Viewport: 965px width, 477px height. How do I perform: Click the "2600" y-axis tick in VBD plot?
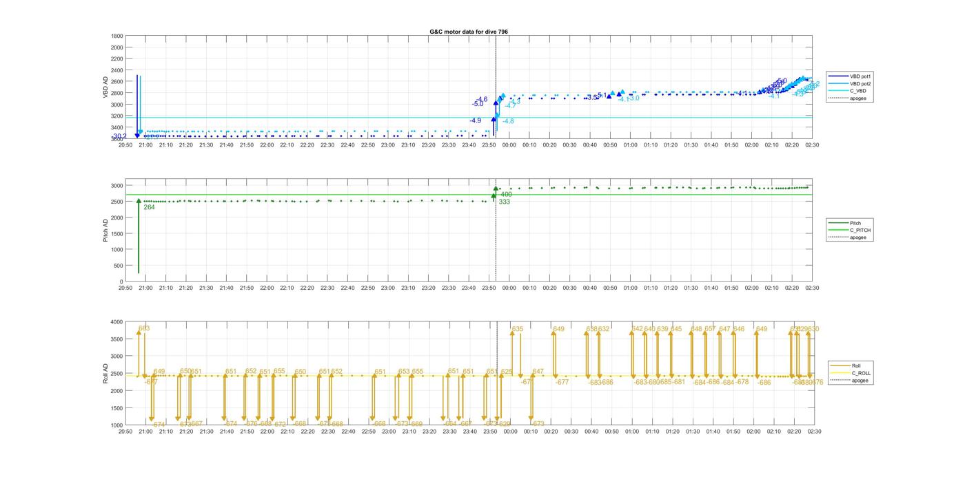pyautogui.click(x=117, y=81)
